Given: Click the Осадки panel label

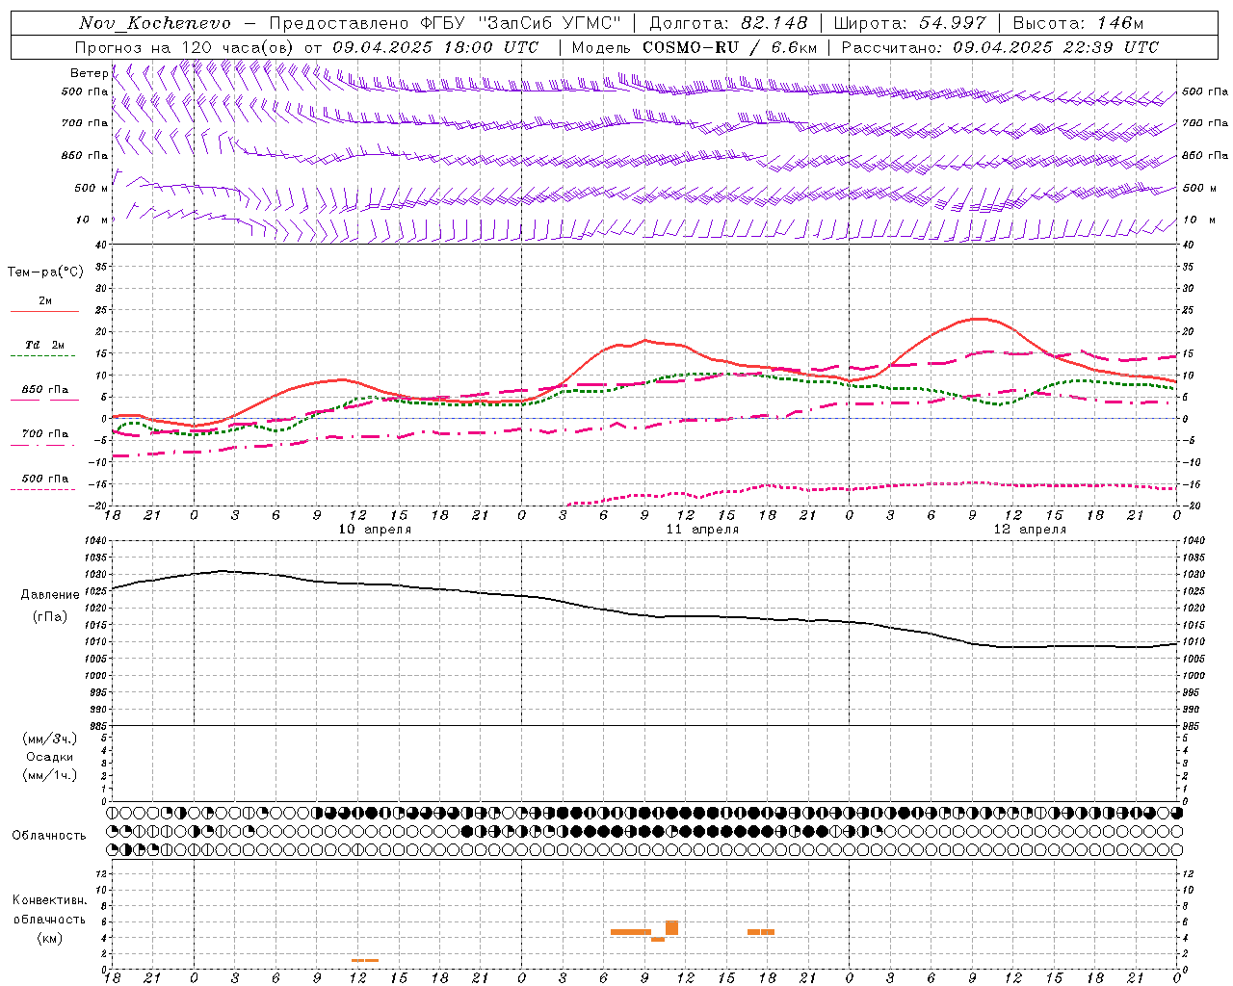Looking at the screenshot, I should point(50,757).
